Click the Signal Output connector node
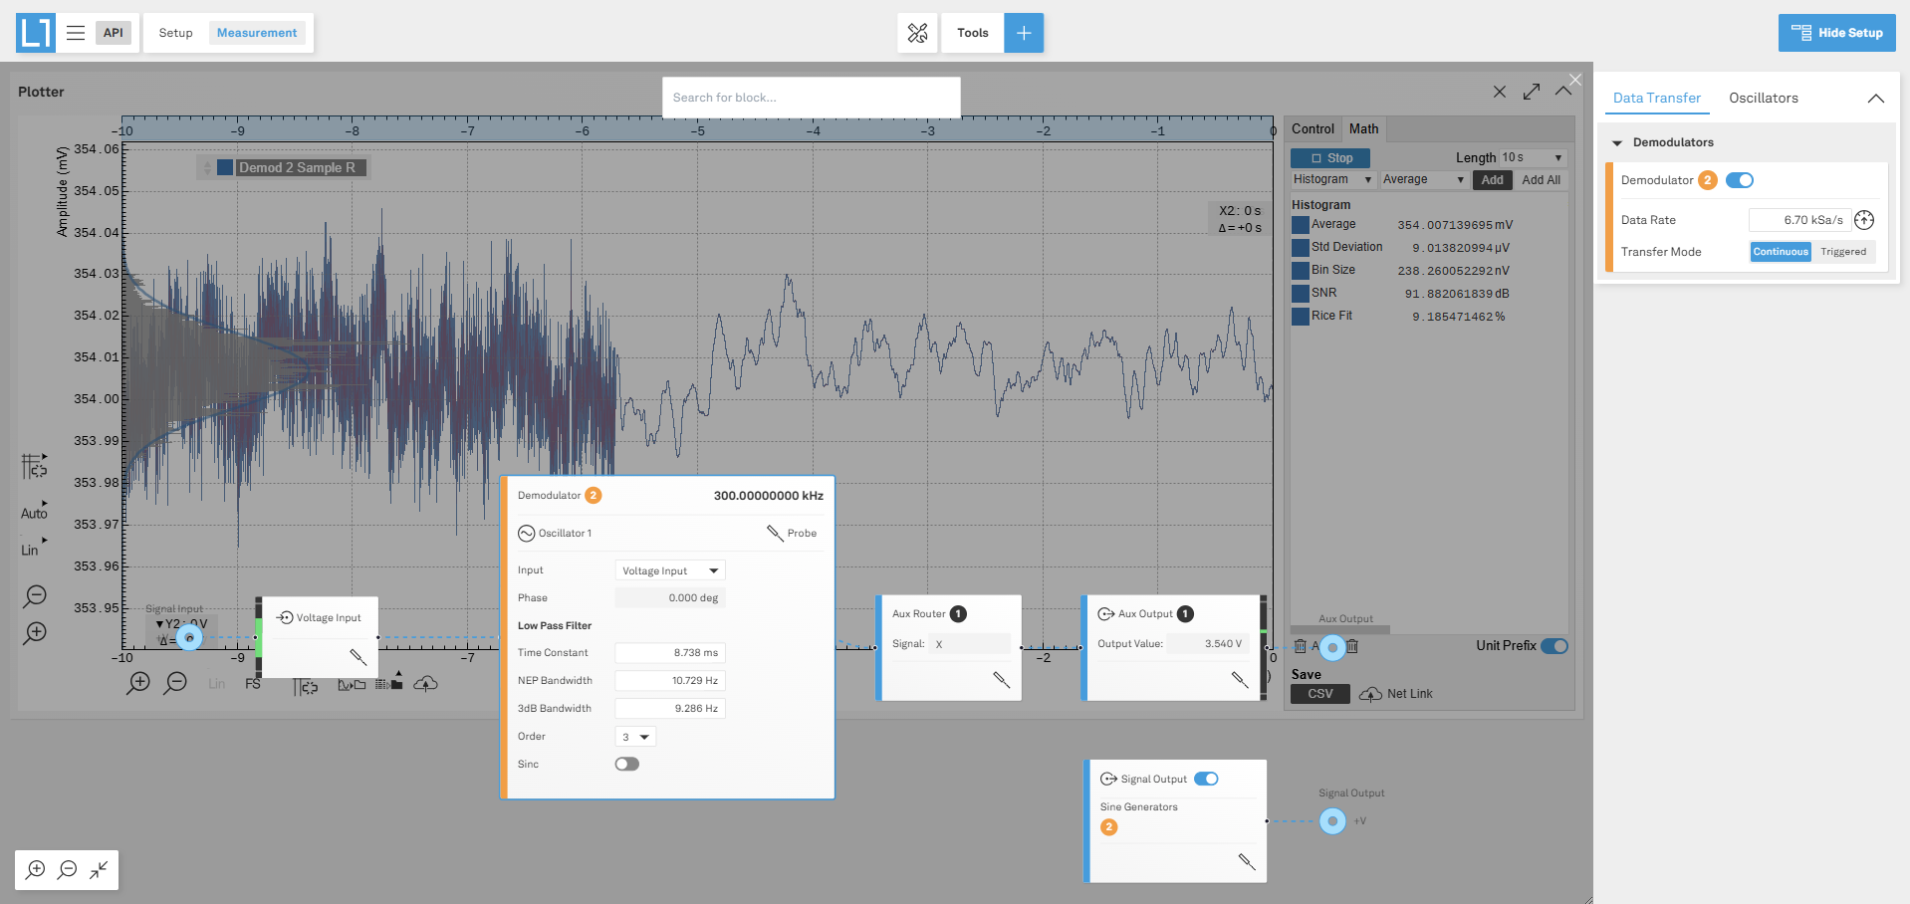Image resolution: width=1910 pixels, height=904 pixels. pos(1332,821)
